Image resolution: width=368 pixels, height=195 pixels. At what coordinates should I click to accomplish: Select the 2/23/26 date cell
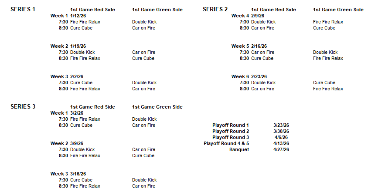pos(259,76)
